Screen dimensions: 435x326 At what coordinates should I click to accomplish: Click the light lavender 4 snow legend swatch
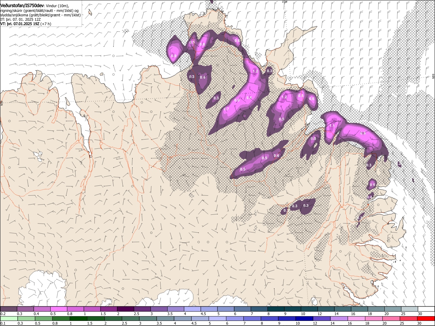pos(192,309)
